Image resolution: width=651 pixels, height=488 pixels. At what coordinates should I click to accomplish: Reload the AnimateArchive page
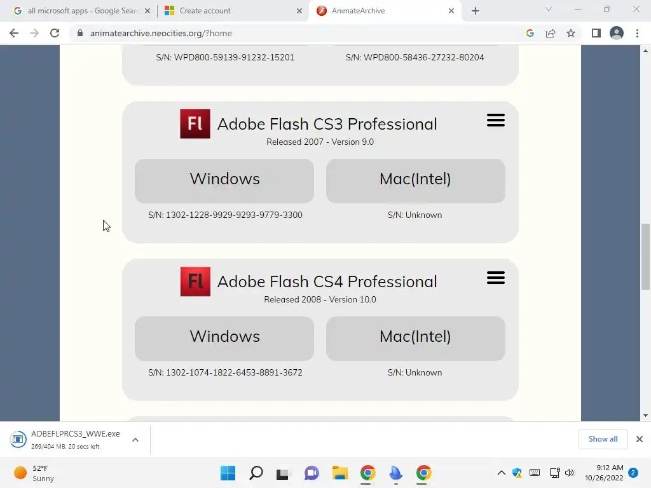pyautogui.click(x=55, y=33)
